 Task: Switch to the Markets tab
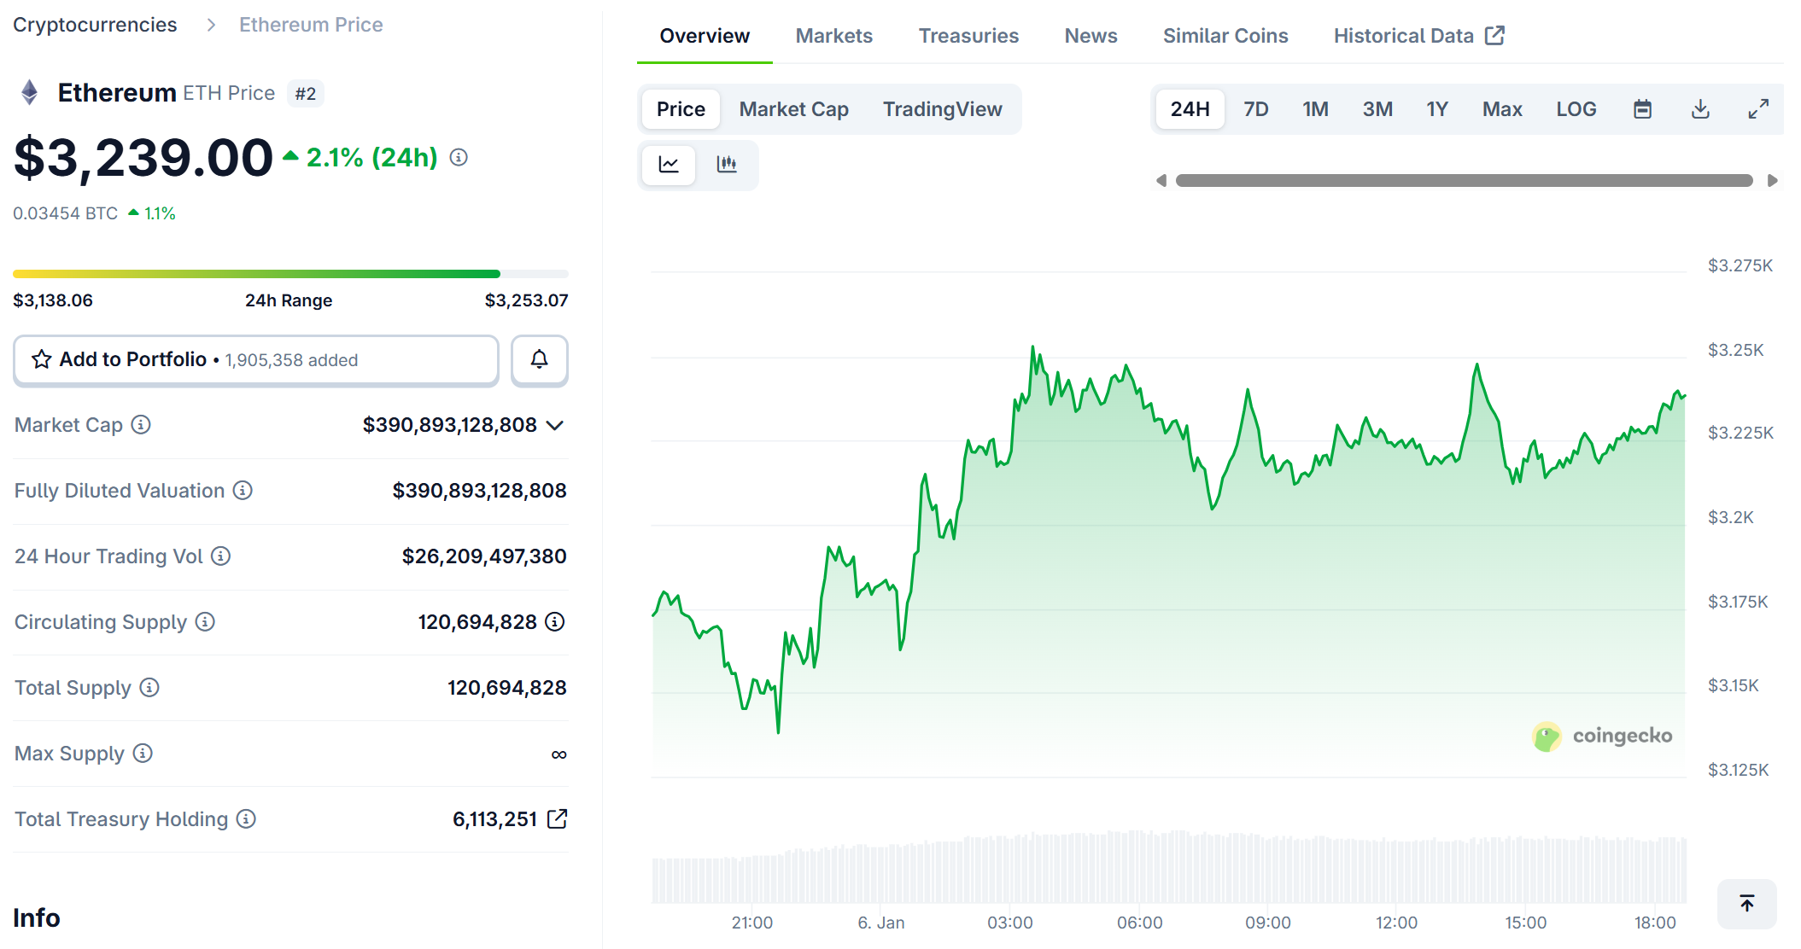point(833,35)
